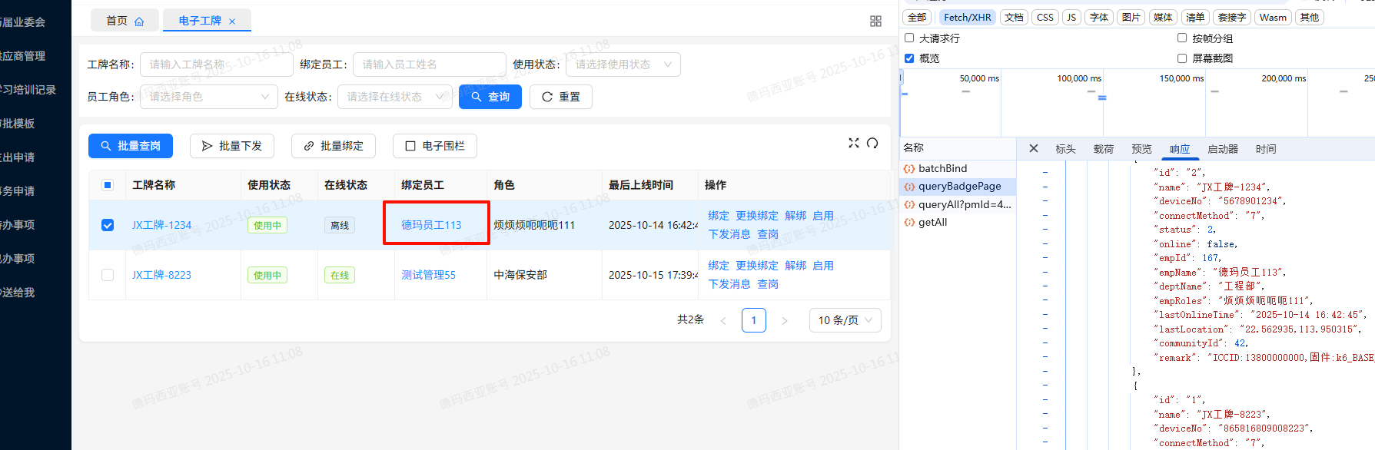Open the 时间 tab in DevTools
This screenshot has width=1375, height=450.
[x=1266, y=149]
